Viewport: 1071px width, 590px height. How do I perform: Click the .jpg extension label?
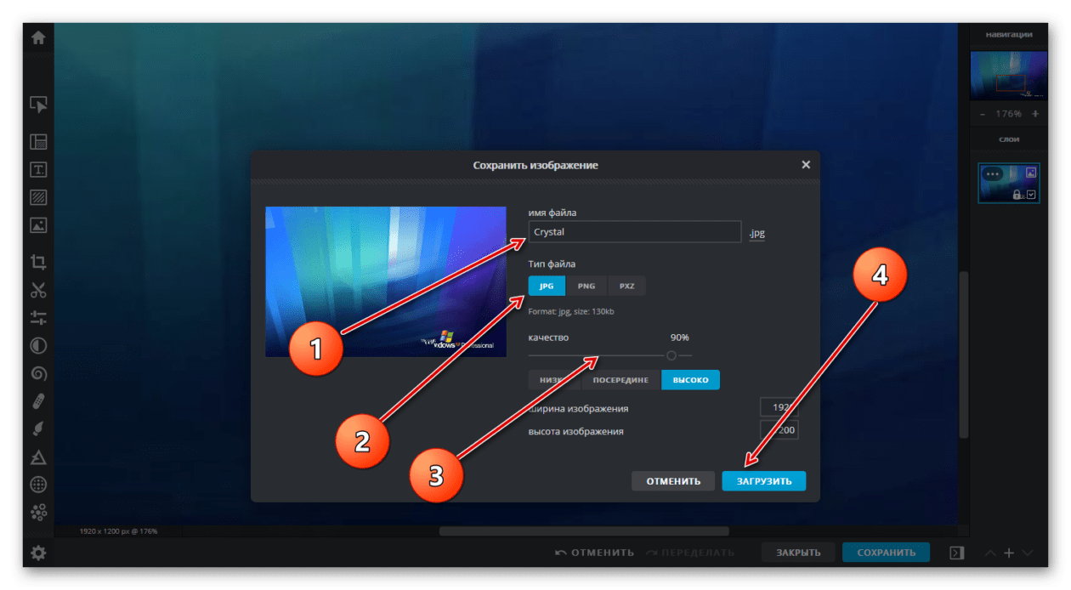tap(756, 233)
